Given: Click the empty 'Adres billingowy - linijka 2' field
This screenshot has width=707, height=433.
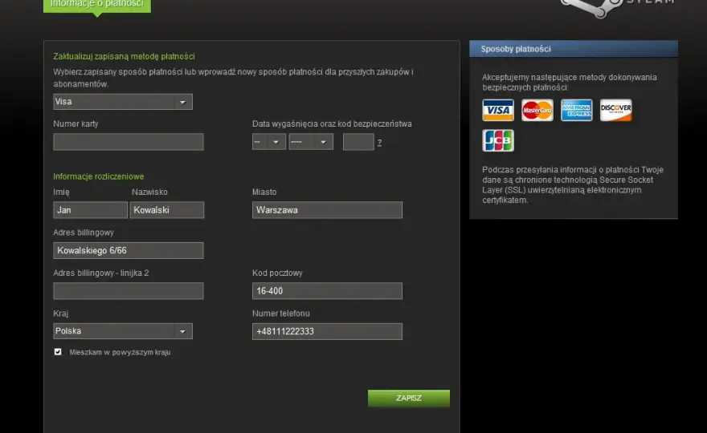Looking at the screenshot, I should 129,291.
